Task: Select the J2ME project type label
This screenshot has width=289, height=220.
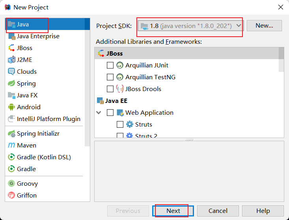Action: pos(24,60)
